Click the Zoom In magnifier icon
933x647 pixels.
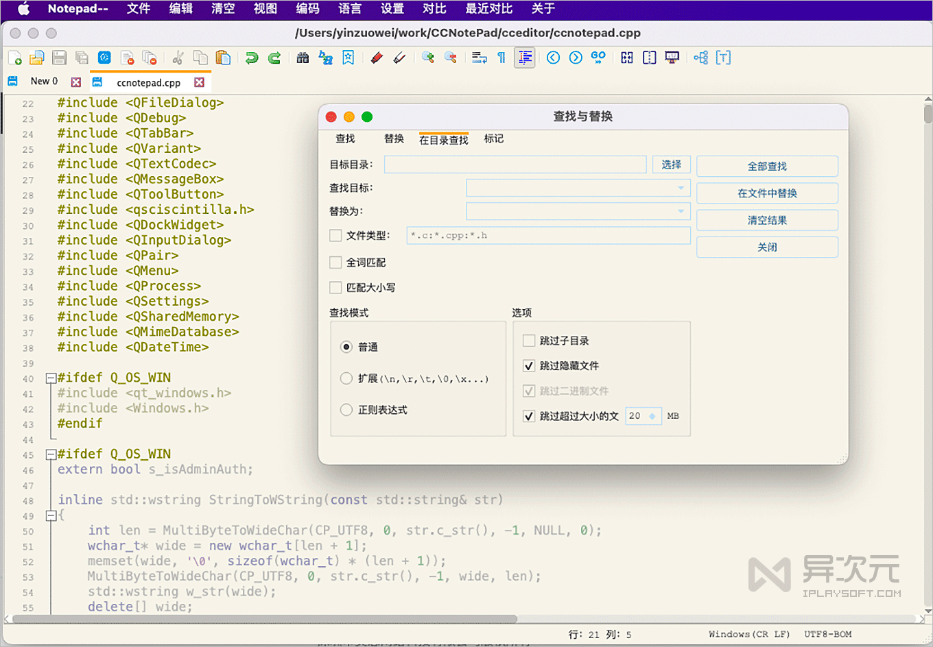point(427,58)
